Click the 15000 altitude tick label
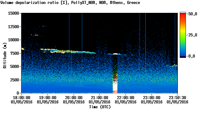Viewport: 204px width, 119px height. [13, 13]
